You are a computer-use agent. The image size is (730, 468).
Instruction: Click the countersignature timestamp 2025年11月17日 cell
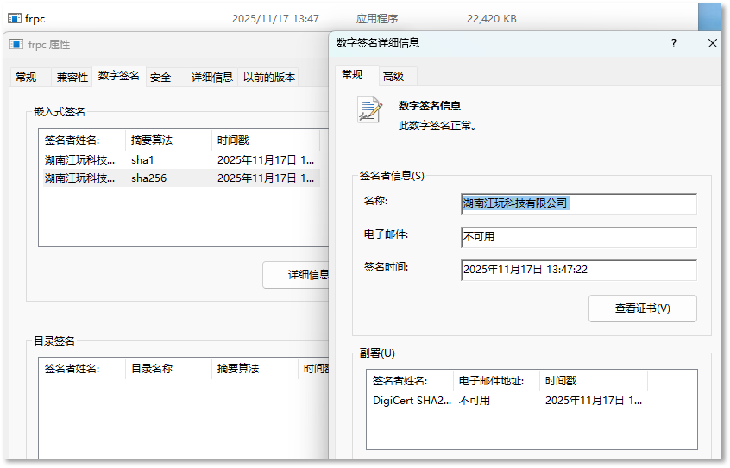pyautogui.click(x=594, y=401)
